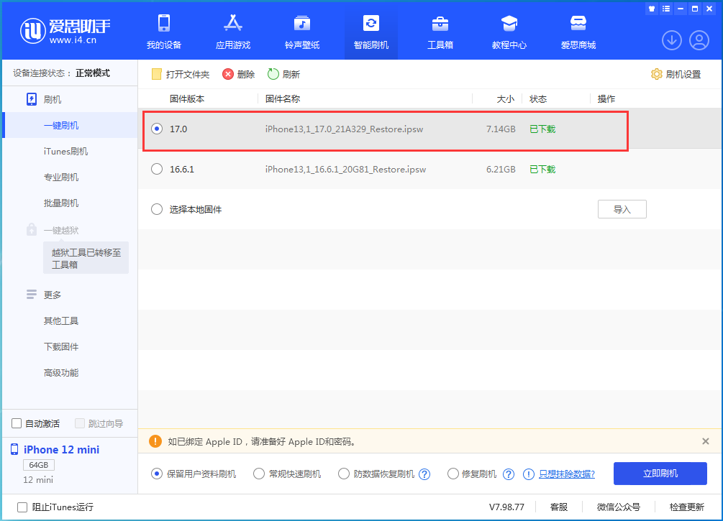The width and height of the screenshot is (723, 521).
Task: Select 选择本地固件 radio option
Action: click(157, 209)
